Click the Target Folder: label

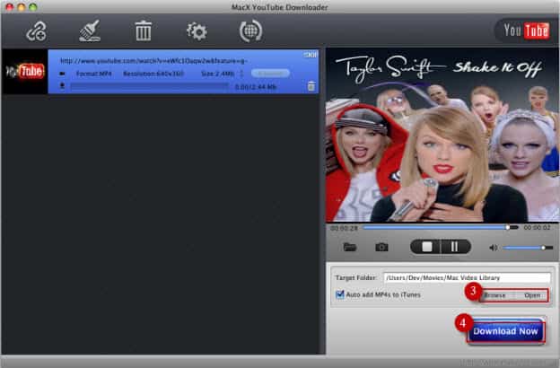355,277
